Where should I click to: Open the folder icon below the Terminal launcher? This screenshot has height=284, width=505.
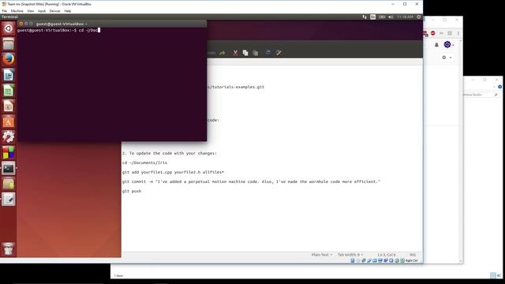(9, 184)
